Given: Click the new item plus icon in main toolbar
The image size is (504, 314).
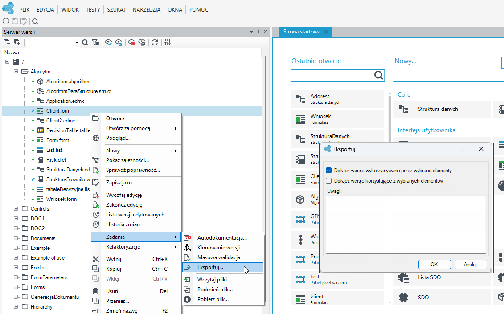Looking at the screenshot, I should [6, 21].
